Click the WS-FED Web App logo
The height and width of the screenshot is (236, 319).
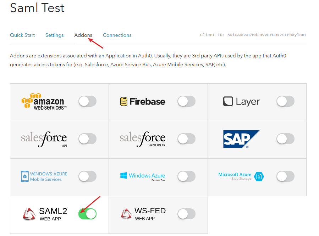tap(143, 214)
